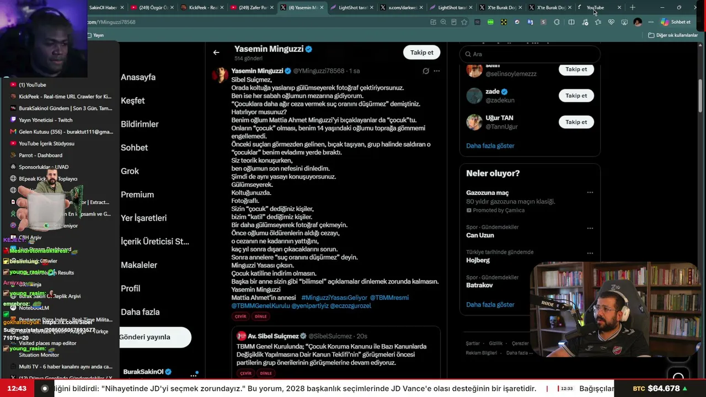Open Profil in X sidebar
The height and width of the screenshot is (397, 706).
click(130, 288)
